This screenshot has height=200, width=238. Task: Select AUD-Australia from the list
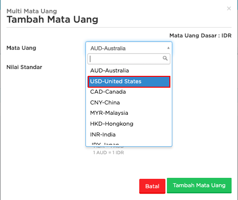pyautogui.click(x=129, y=70)
